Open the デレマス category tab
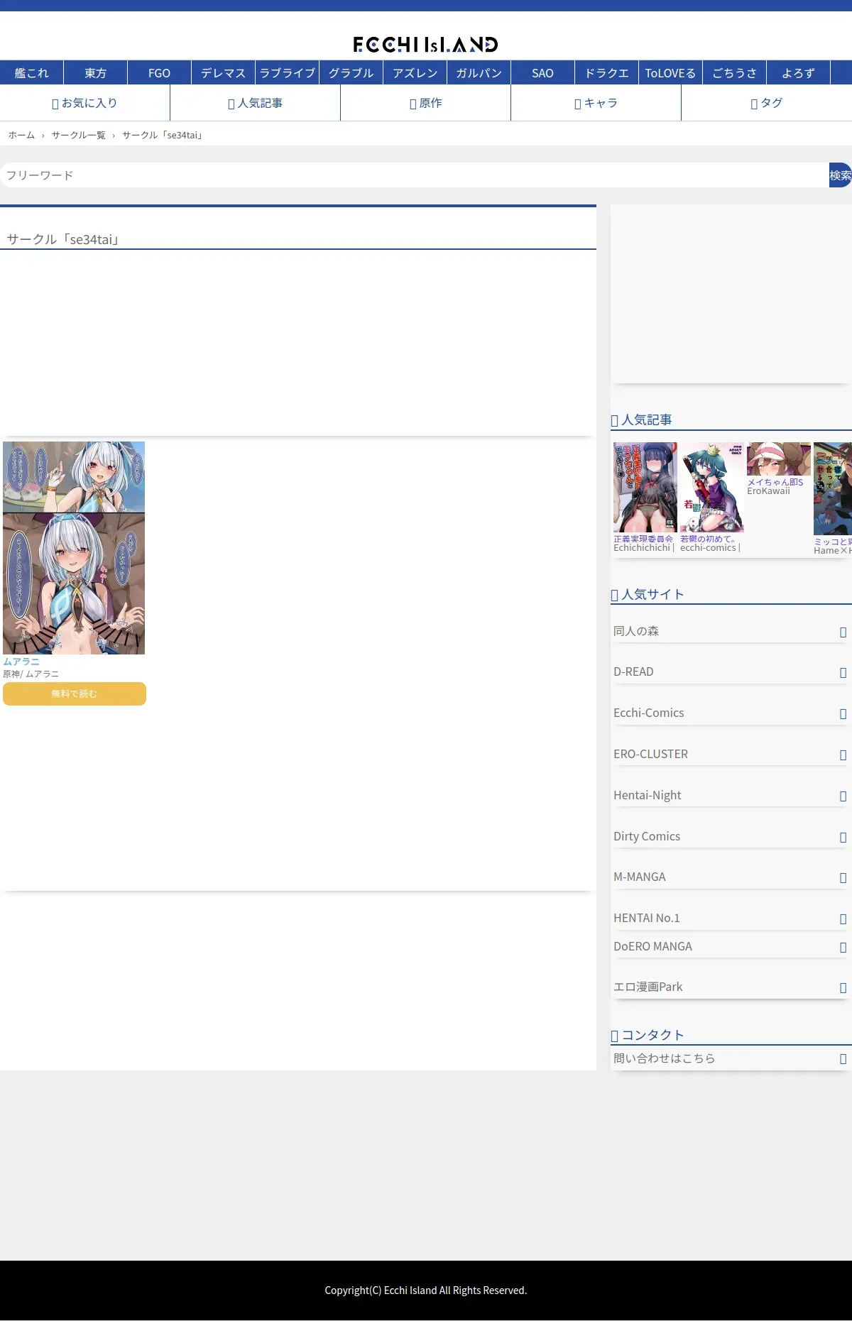Image resolution: width=852 pixels, height=1321 pixels. [x=223, y=73]
